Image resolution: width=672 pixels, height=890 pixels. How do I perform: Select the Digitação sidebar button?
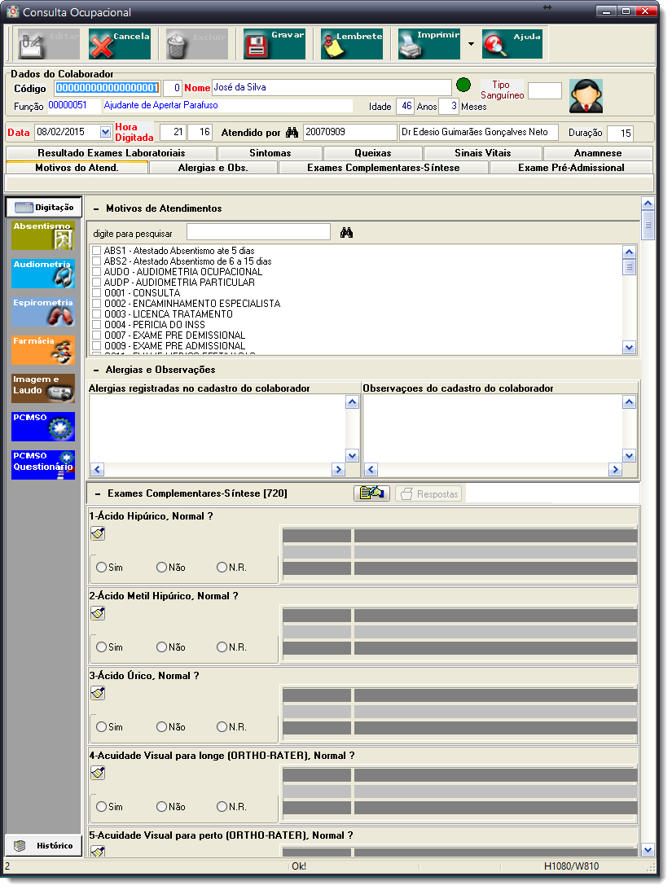point(44,207)
